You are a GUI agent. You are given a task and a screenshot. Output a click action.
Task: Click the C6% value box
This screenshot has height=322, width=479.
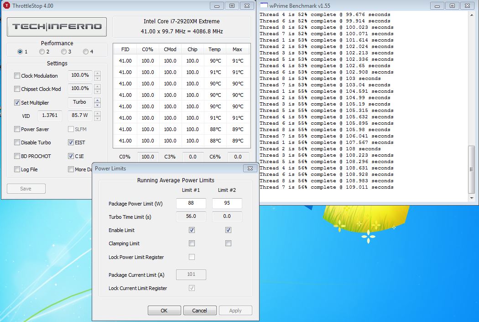point(238,157)
